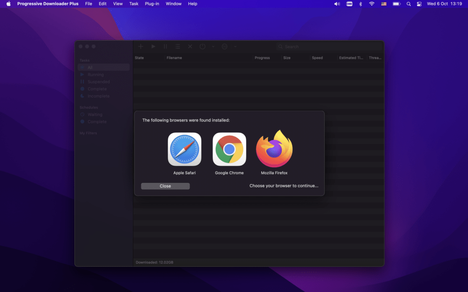Sort by the State column header
Viewport: 468px width, 292px height.
[149, 58]
